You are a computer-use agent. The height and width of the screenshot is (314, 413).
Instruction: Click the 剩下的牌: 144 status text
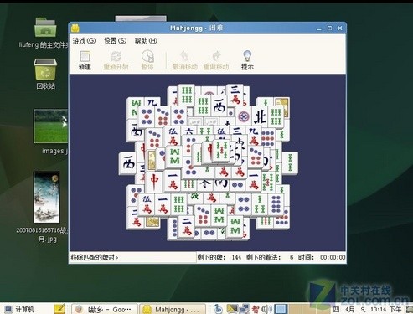coord(219,257)
